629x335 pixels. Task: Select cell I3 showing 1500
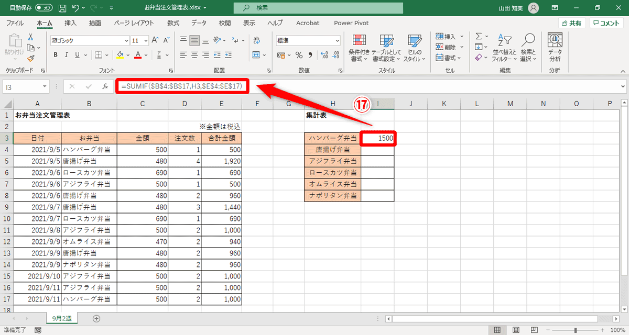click(x=377, y=138)
